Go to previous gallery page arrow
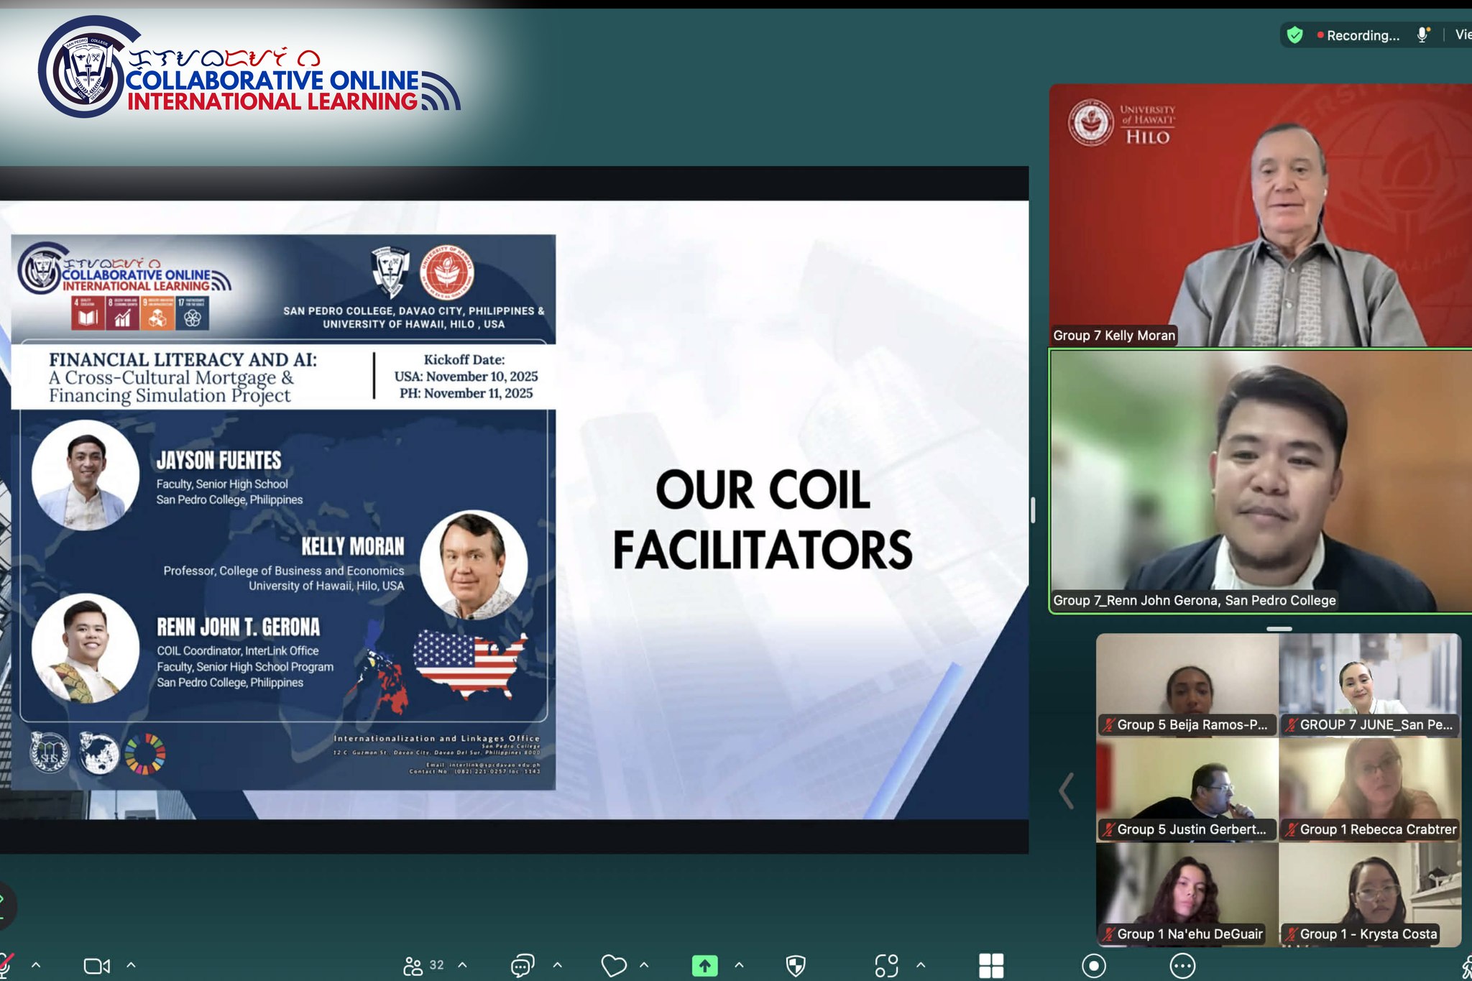1472x981 pixels. click(x=1067, y=791)
